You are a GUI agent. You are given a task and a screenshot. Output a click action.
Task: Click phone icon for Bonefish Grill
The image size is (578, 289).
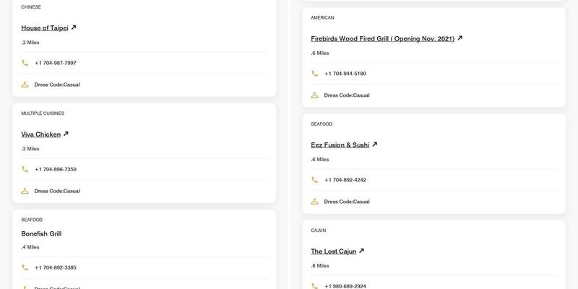coord(25,267)
